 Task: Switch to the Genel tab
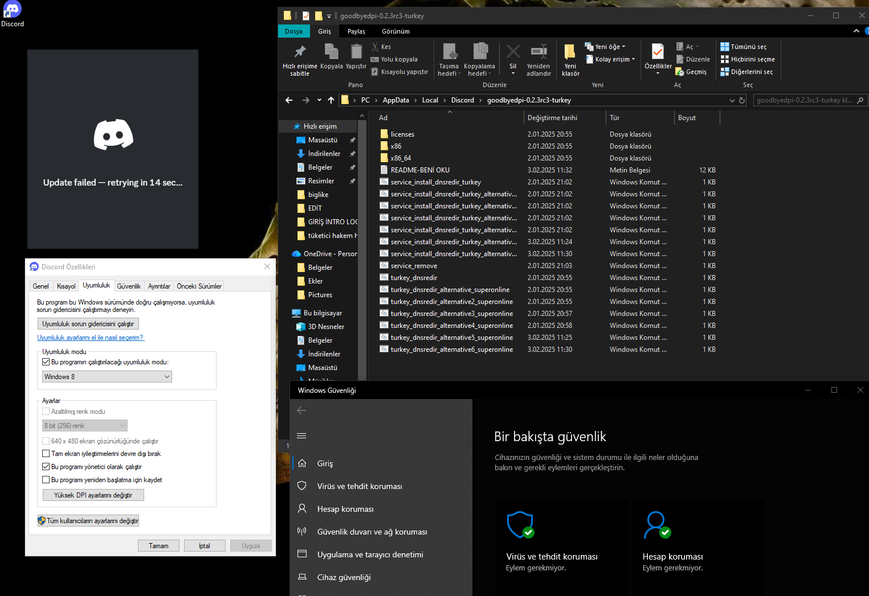coord(40,286)
